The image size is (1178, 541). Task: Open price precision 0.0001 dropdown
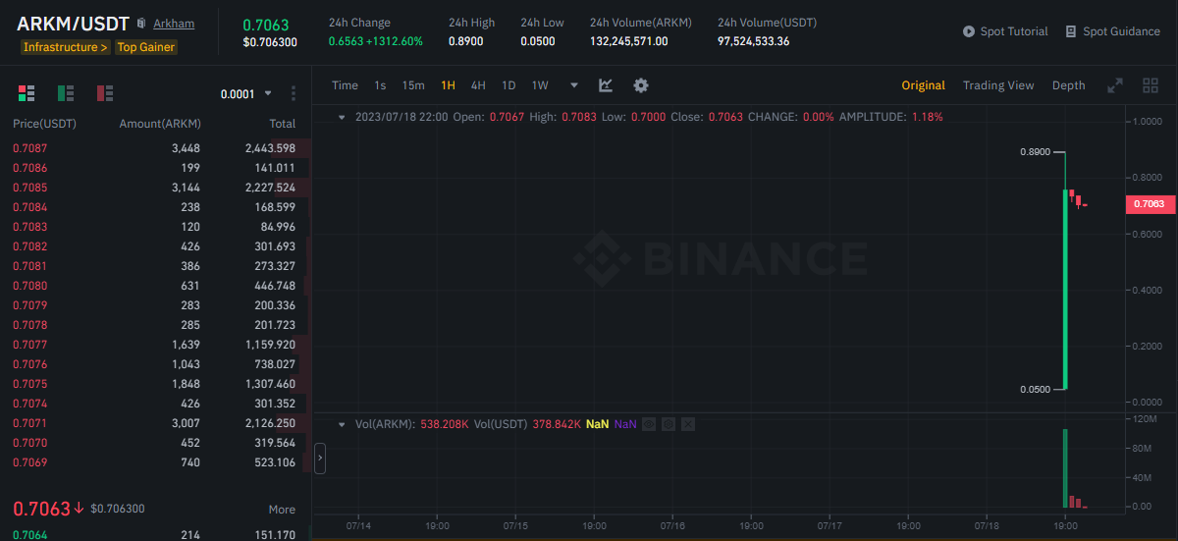click(246, 94)
